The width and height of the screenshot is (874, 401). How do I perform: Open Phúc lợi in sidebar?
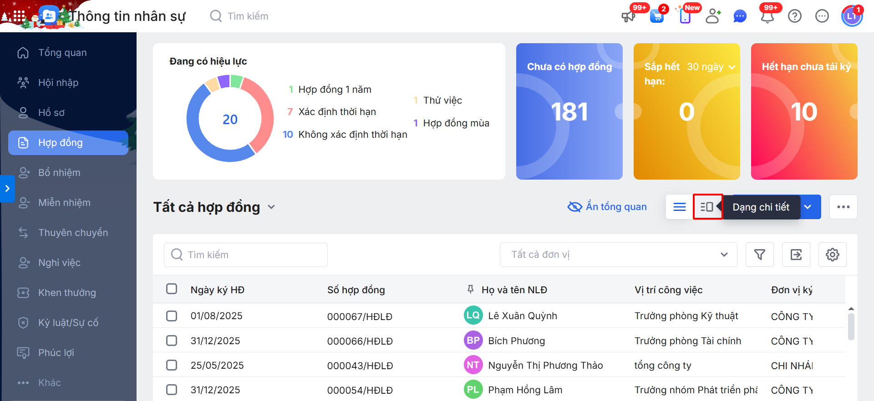pyautogui.click(x=68, y=353)
